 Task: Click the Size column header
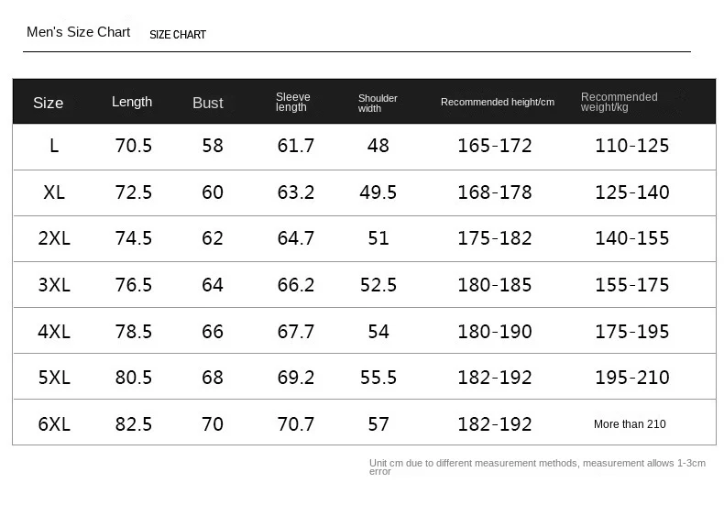click(49, 103)
